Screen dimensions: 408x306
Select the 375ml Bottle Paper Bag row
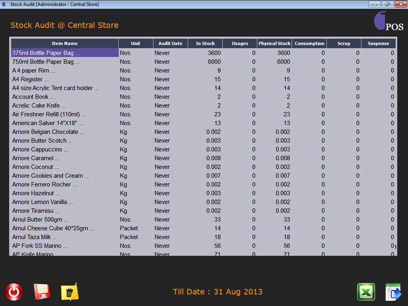(64, 53)
